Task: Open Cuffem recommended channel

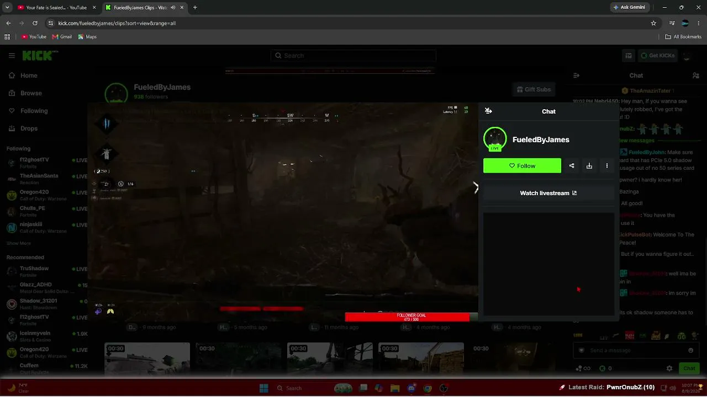Action: [x=46, y=368]
